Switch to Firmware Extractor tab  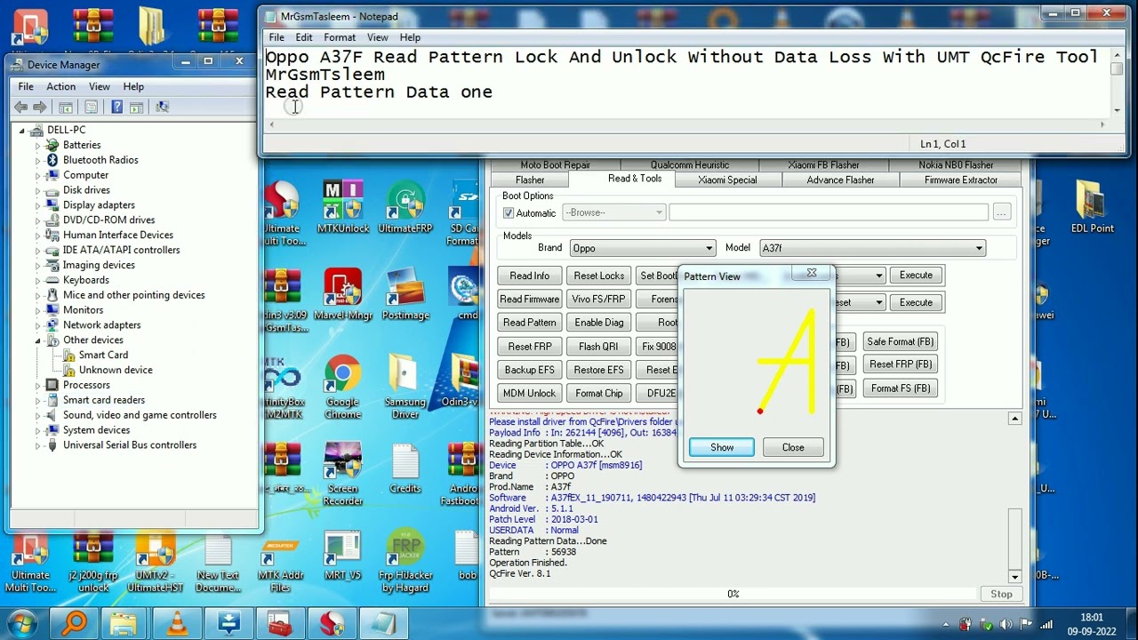(960, 180)
